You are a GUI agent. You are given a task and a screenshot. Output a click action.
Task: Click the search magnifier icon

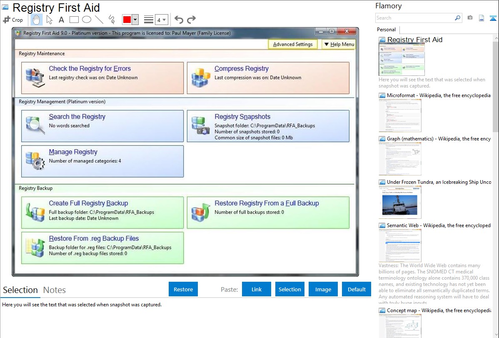[457, 18]
